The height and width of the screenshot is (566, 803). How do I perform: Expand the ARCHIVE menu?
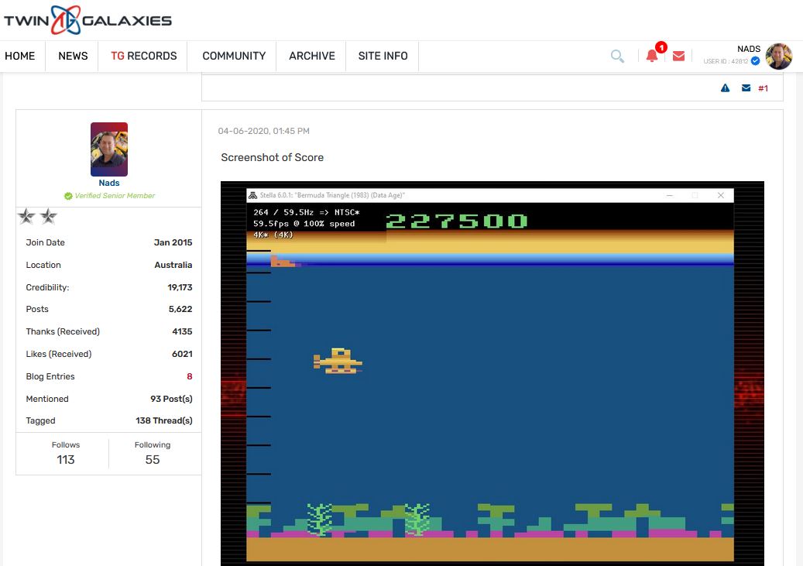click(x=312, y=56)
